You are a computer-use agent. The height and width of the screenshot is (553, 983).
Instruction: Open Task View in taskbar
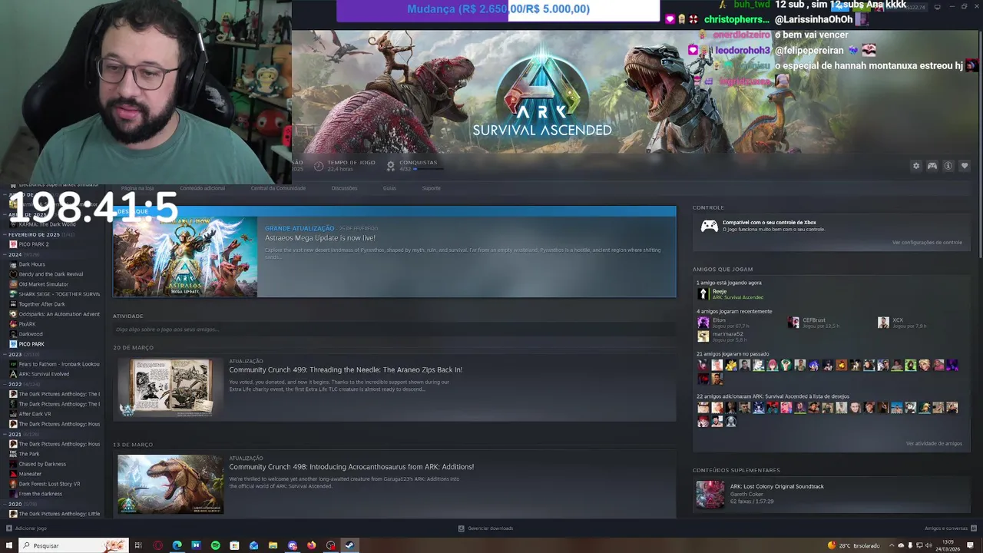coord(138,545)
